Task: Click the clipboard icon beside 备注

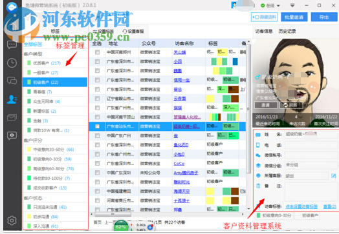Action: click(258, 186)
